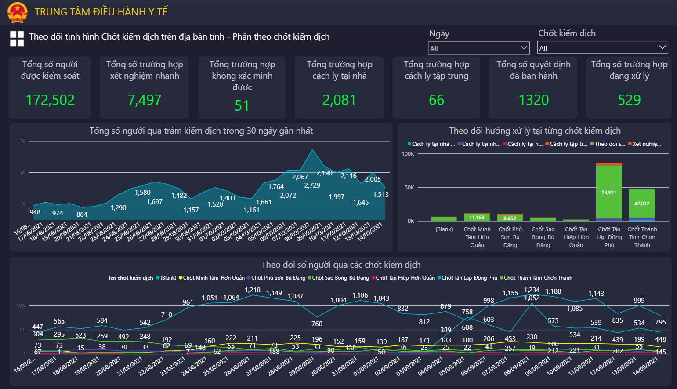The width and height of the screenshot is (677, 389).
Task: Click the 'Tổng số người được kiểm soát' card
Action: point(50,87)
